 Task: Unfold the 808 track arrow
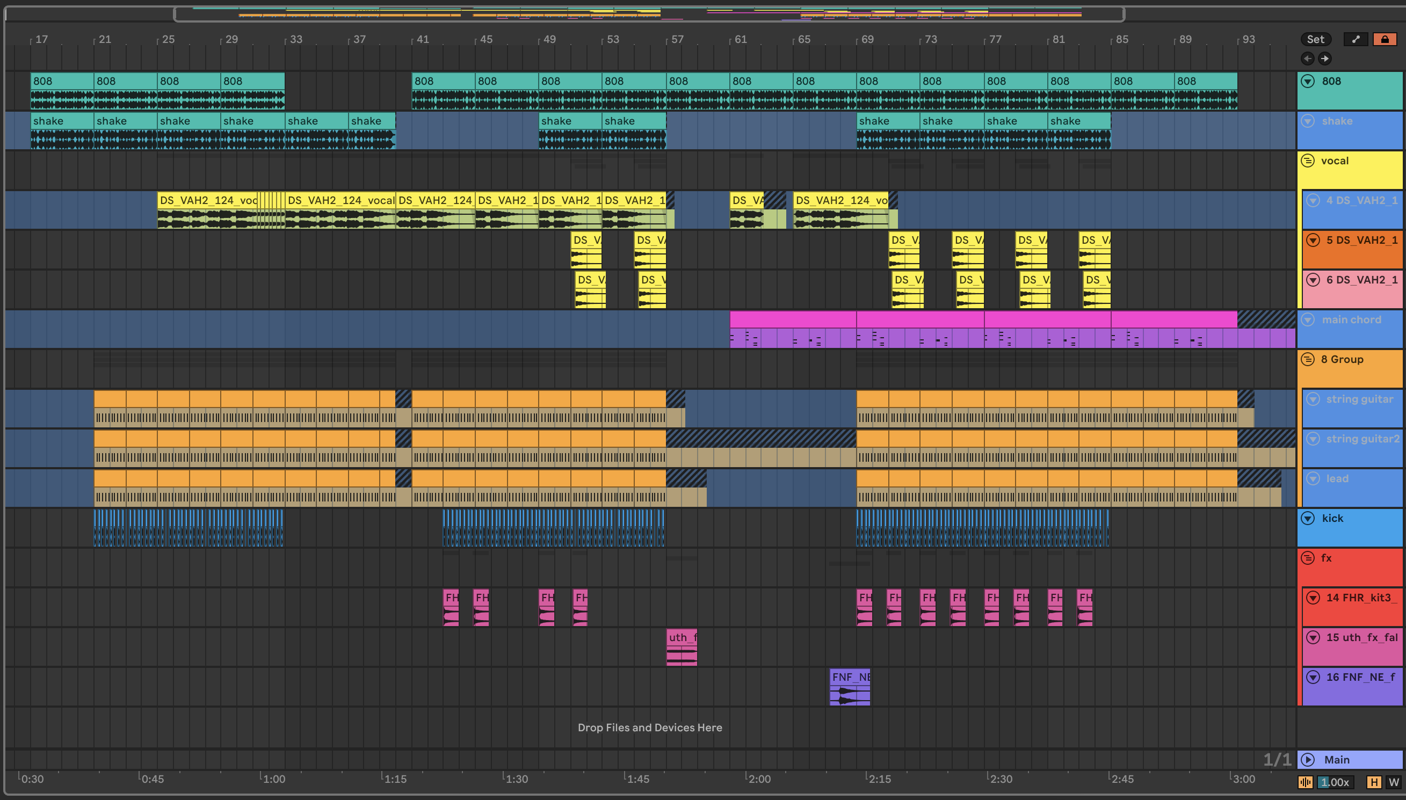[x=1308, y=81]
